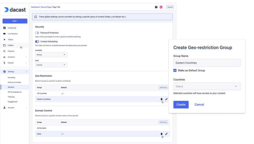Screen dimensions: 254x144
Task: Click the Create button
Action: click(x=181, y=104)
